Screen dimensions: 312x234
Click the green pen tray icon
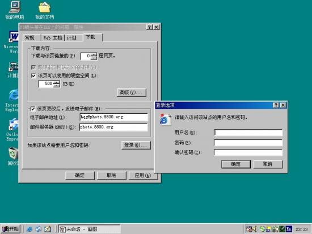tap(282, 229)
